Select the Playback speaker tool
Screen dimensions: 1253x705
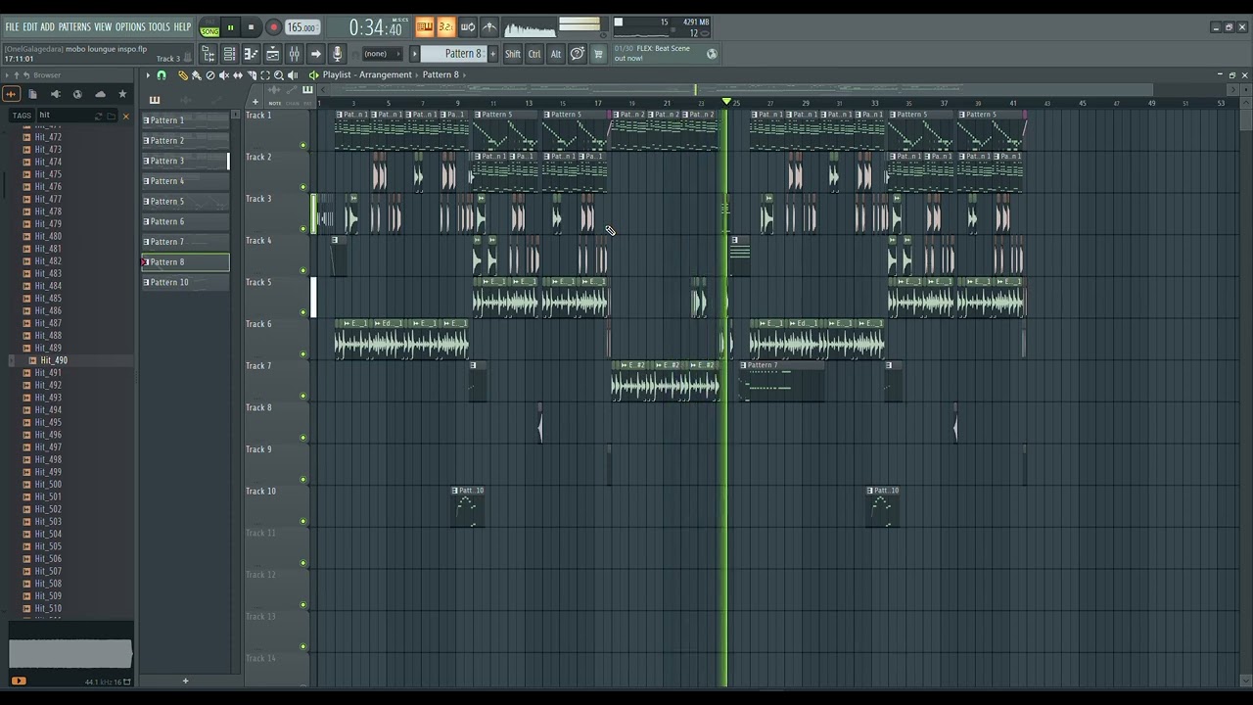click(x=292, y=75)
